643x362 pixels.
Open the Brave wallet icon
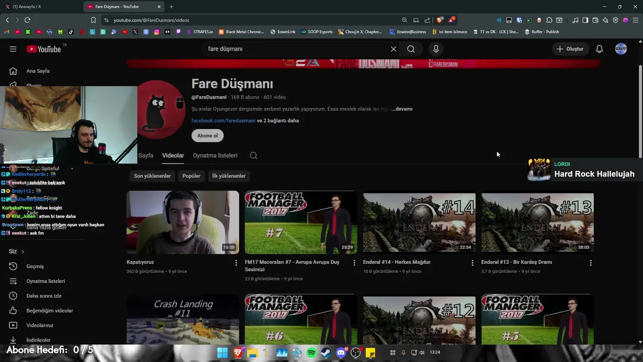point(595,20)
